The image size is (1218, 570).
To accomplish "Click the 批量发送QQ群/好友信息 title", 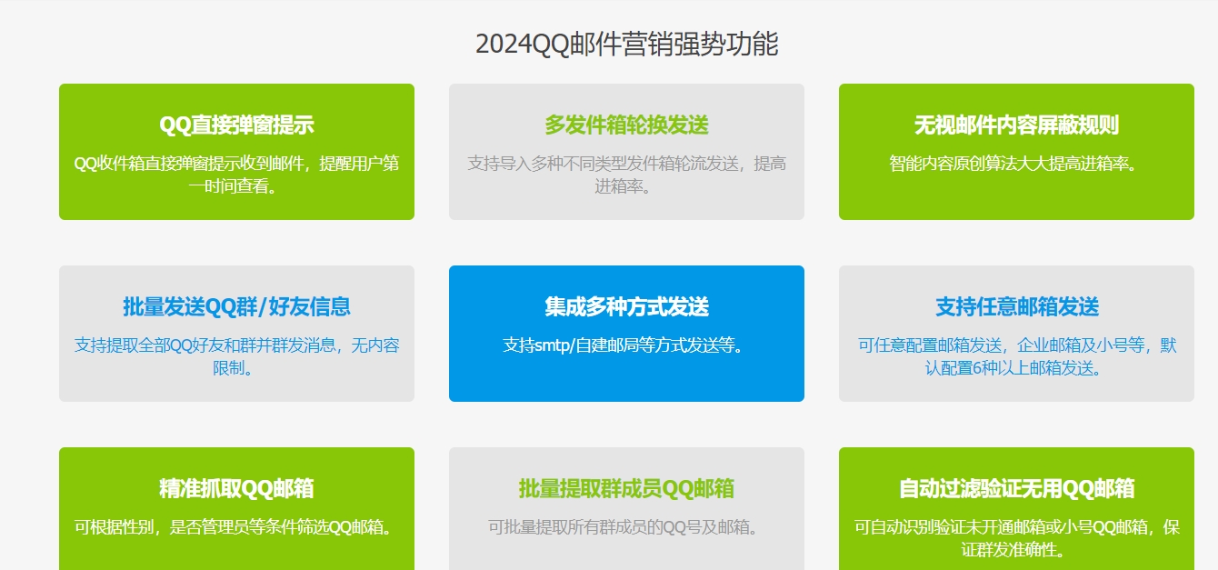I will pos(236,306).
